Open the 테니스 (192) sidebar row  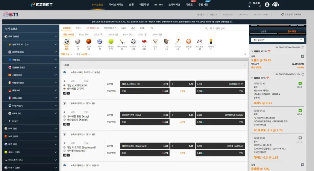click(x=30, y=152)
